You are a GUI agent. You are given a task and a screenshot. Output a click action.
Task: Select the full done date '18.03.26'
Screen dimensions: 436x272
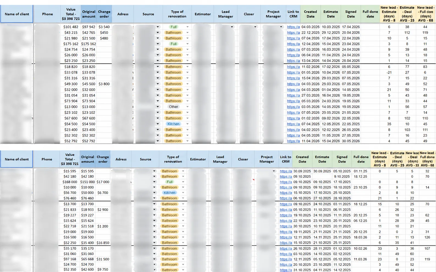point(361,237)
